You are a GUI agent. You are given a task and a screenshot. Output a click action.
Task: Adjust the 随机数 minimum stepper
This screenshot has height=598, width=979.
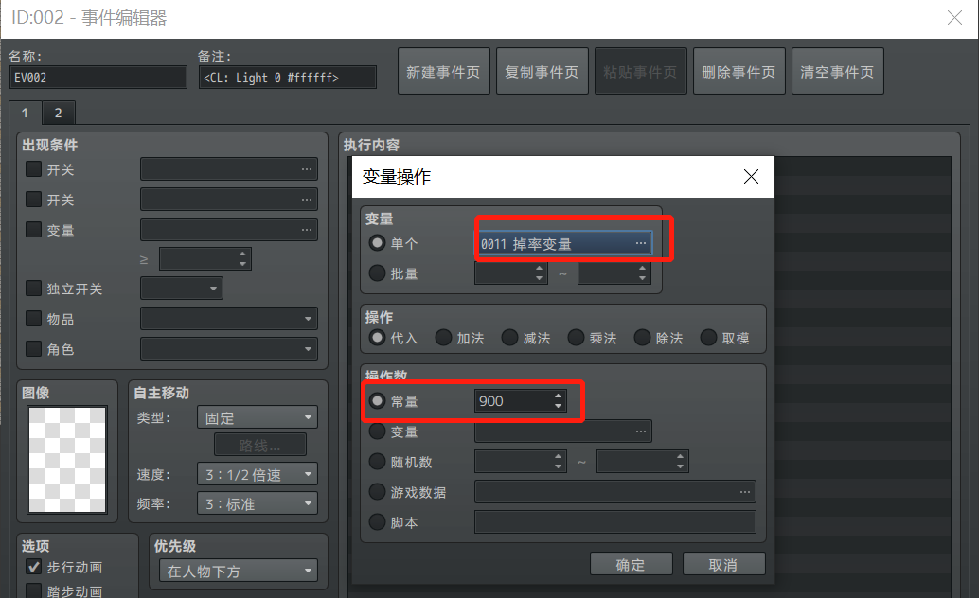point(559,462)
